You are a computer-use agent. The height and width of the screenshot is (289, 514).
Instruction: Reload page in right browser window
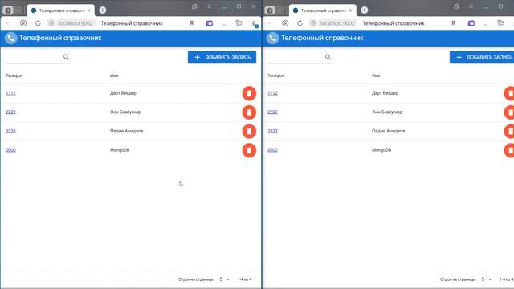tap(300, 23)
